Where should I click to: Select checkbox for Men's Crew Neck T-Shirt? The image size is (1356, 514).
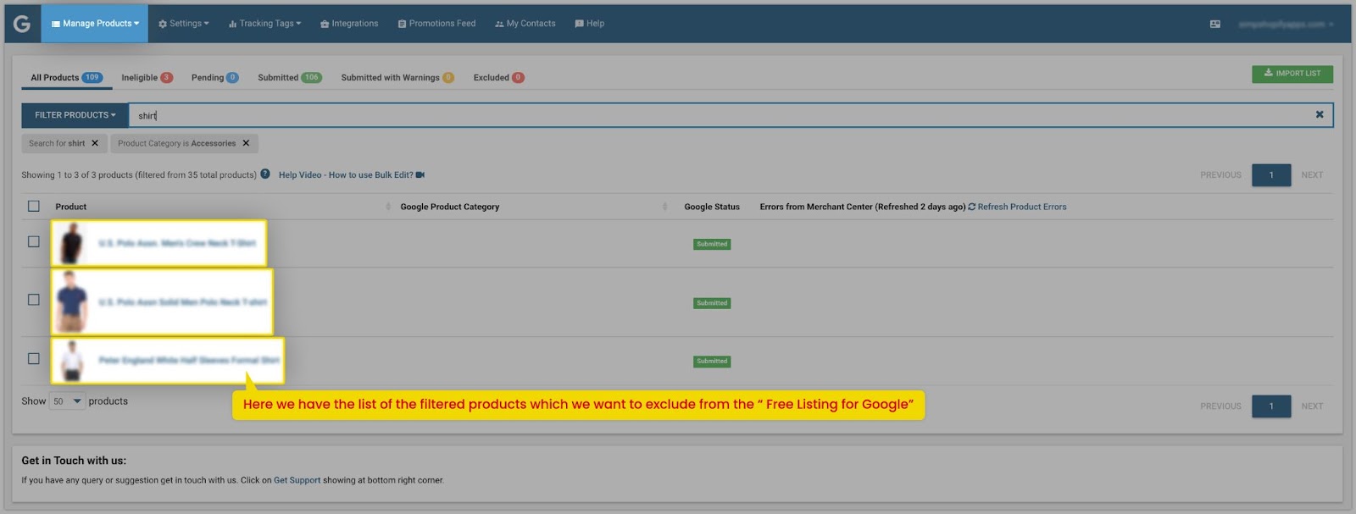click(x=34, y=241)
